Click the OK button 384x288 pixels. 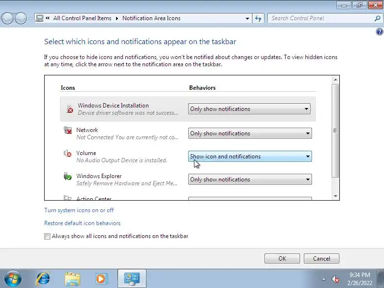pyautogui.click(x=282, y=259)
